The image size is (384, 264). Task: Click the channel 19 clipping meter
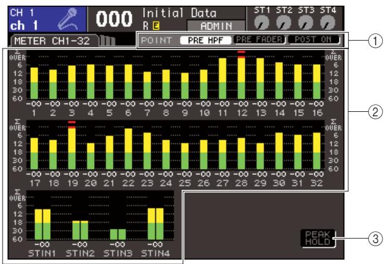[72, 145]
